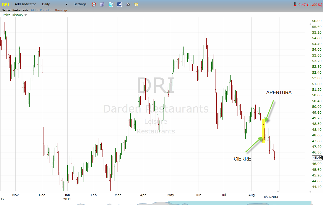The height and width of the screenshot is (205, 323).
Task: Click the red down-arrow price change indicator
Action: pyautogui.click(x=295, y=4)
